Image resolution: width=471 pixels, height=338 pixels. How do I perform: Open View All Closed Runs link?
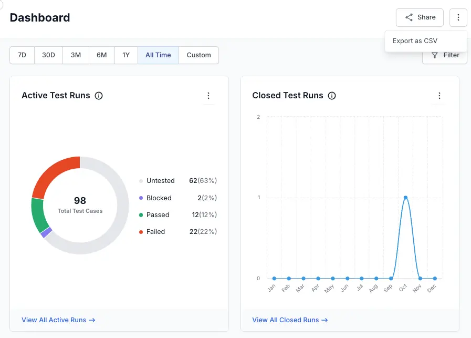[290, 320]
